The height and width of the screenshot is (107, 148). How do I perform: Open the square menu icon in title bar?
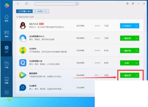[133, 4]
